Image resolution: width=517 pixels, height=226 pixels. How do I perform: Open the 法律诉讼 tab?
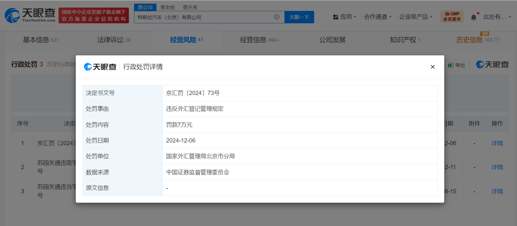click(x=113, y=40)
